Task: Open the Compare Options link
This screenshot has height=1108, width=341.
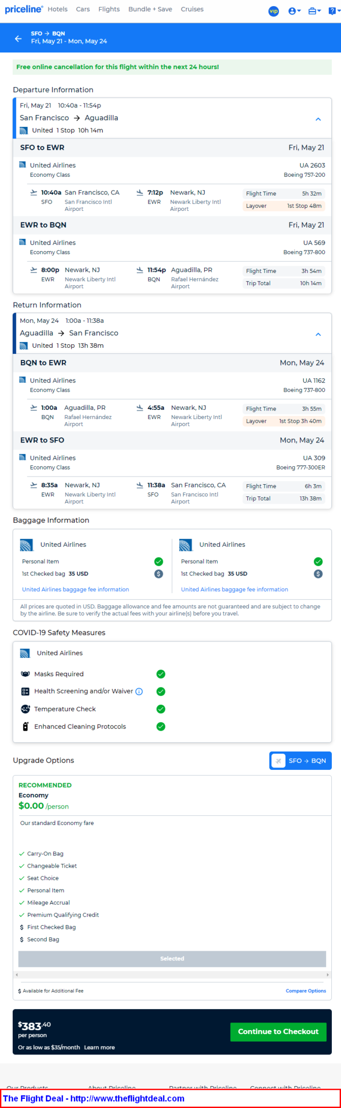Action: 306,991
